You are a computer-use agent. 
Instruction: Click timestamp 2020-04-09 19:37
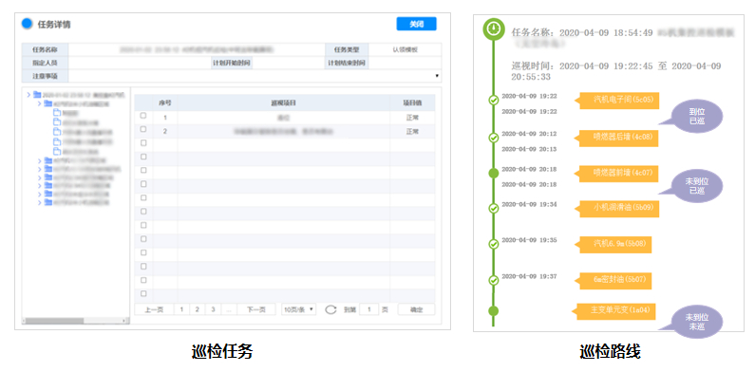[529, 276]
